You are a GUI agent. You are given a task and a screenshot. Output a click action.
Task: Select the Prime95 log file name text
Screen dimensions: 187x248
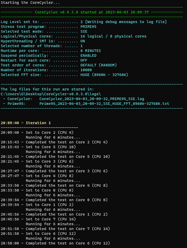coord(104,104)
